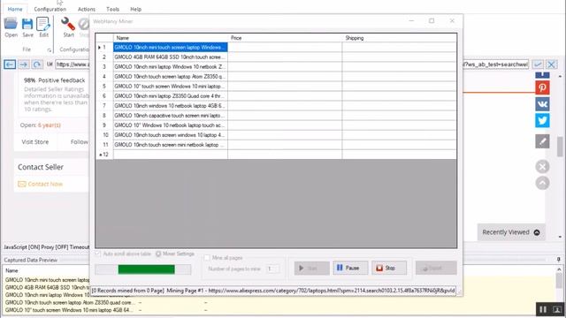Open Miner Settings gear link

point(175,254)
